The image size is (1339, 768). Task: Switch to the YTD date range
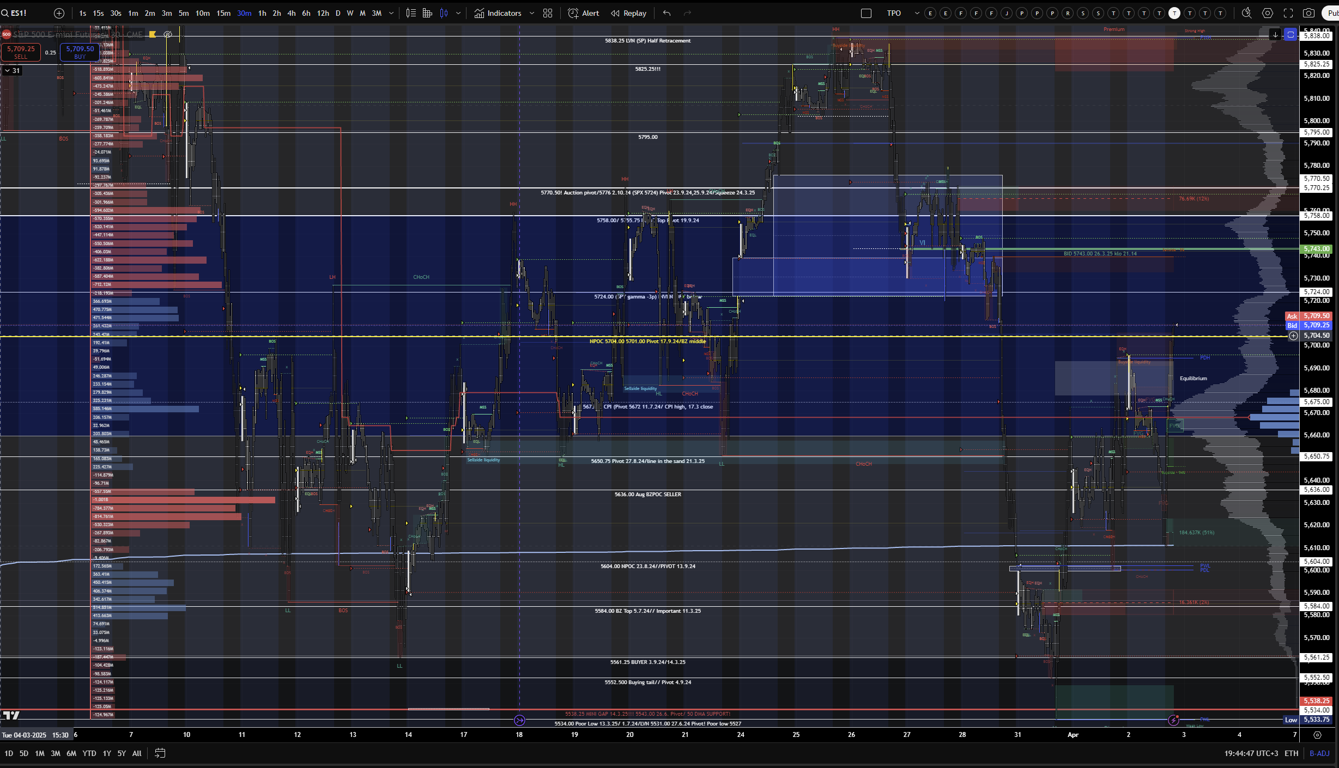click(89, 753)
